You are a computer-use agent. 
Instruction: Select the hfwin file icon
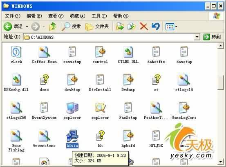click(72, 136)
